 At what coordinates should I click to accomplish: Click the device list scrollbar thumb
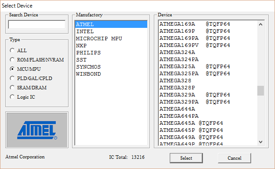tap(260, 91)
